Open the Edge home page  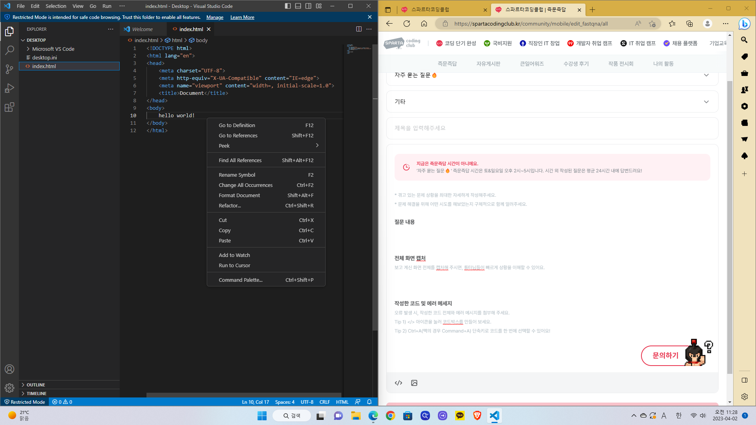pyautogui.click(x=424, y=24)
